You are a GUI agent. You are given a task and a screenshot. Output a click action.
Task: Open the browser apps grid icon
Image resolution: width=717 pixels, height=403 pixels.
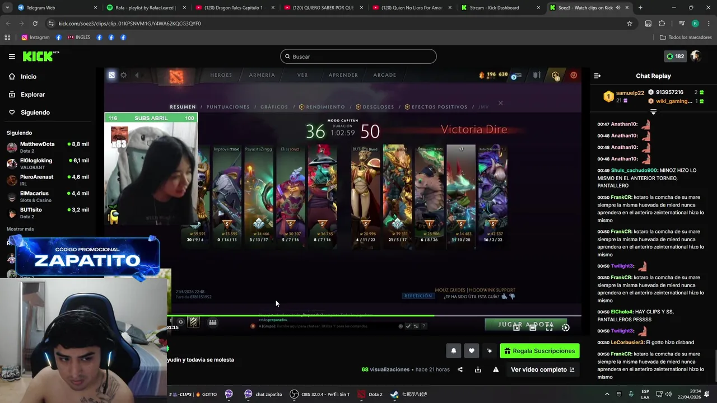(x=7, y=38)
